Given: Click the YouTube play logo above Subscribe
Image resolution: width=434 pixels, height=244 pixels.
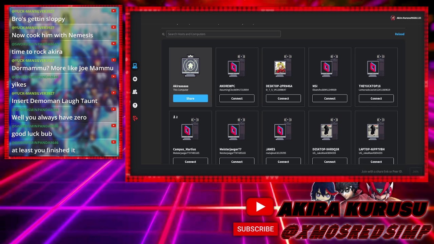Looking at the screenshot, I should 260,206.
